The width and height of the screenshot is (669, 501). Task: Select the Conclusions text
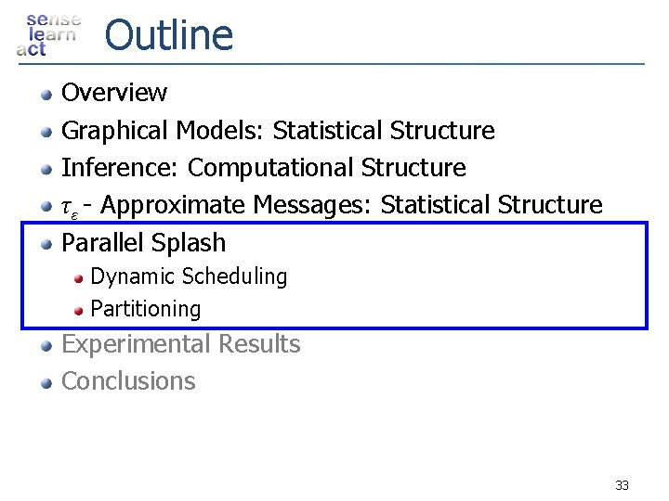pyautogui.click(x=128, y=381)
